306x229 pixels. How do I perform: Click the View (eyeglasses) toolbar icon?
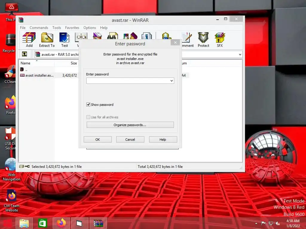pyautogui.click(x=81, y=36)
